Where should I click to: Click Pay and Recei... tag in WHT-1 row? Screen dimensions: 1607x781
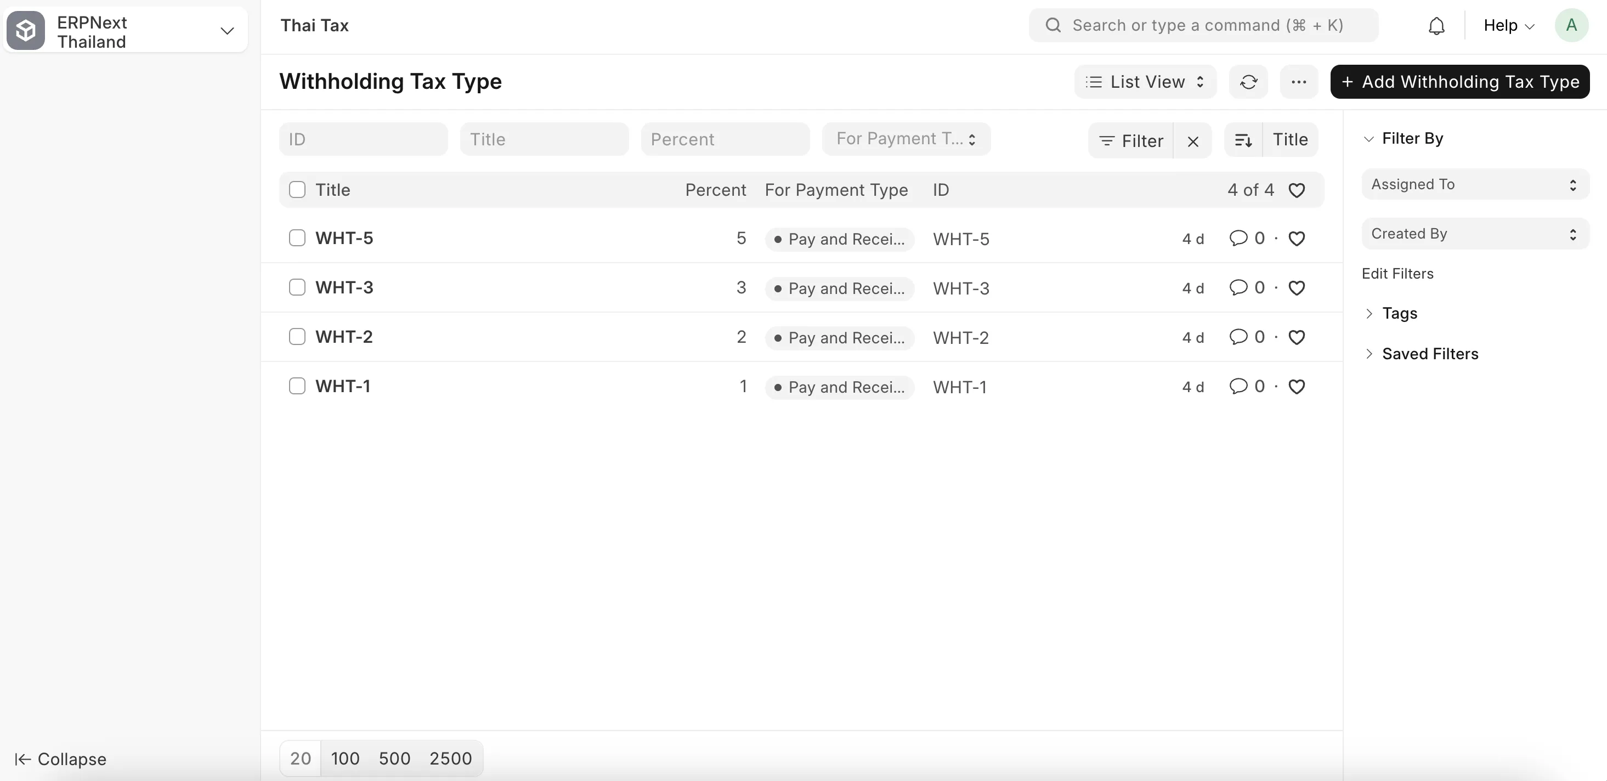point(840,387)
